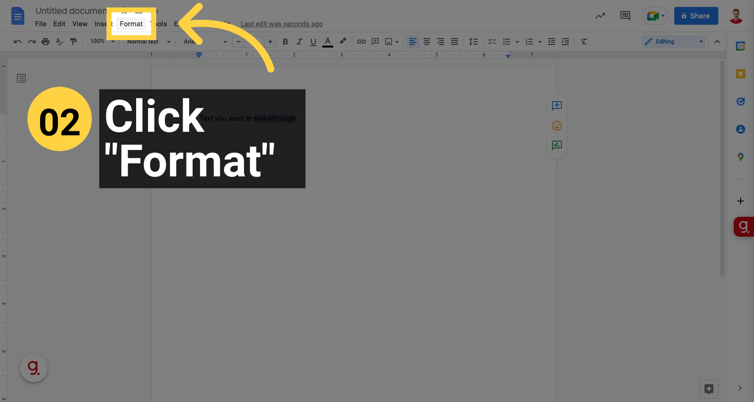This screenshot has height=402, width=754.
Task: Collapse side panel with bottom chevron
Action: coord(740,388)
